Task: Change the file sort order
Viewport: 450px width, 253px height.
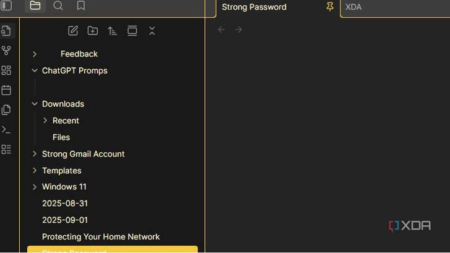Action: [x=112, y=31]
